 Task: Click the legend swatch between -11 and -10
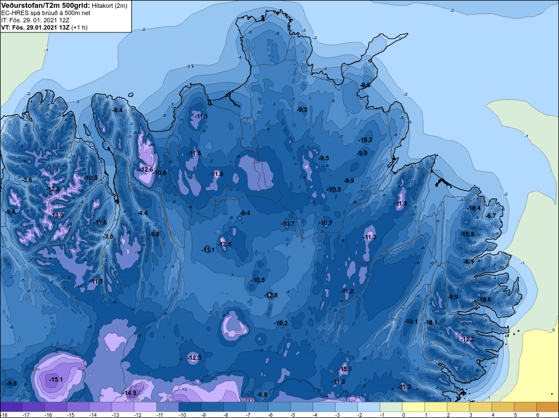[168, 407]
